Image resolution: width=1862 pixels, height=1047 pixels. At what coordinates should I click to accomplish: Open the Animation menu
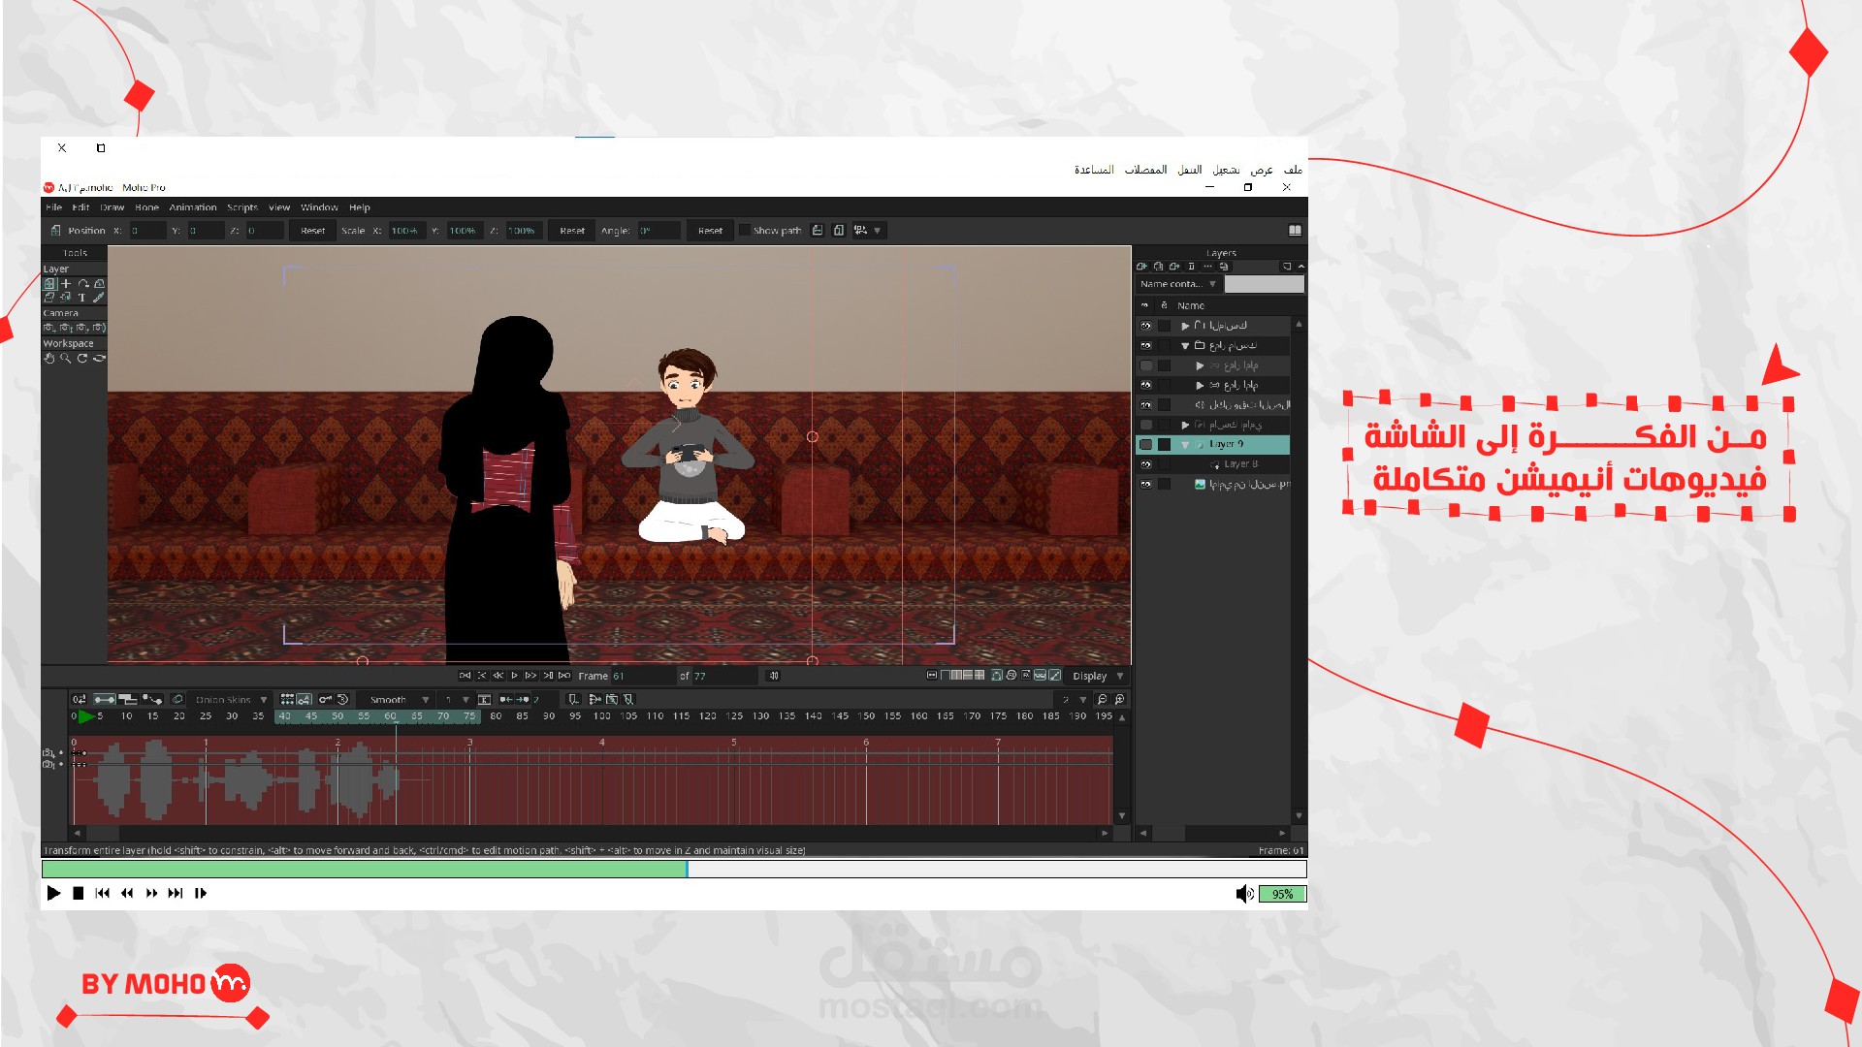click(x=193, y=207)
